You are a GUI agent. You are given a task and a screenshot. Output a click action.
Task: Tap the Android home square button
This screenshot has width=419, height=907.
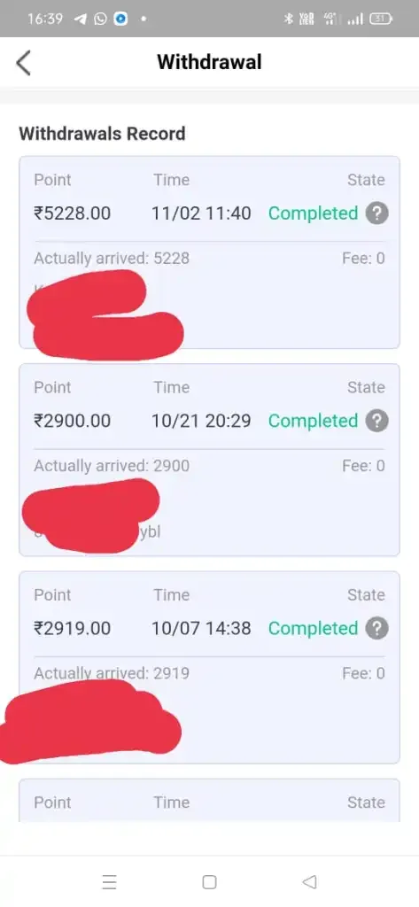click(x=209, y=881)
